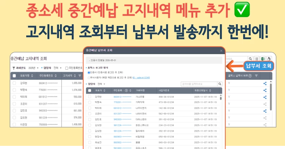
Task: Click 중간예납 고지내역 조회 page title
Action: 29,58
